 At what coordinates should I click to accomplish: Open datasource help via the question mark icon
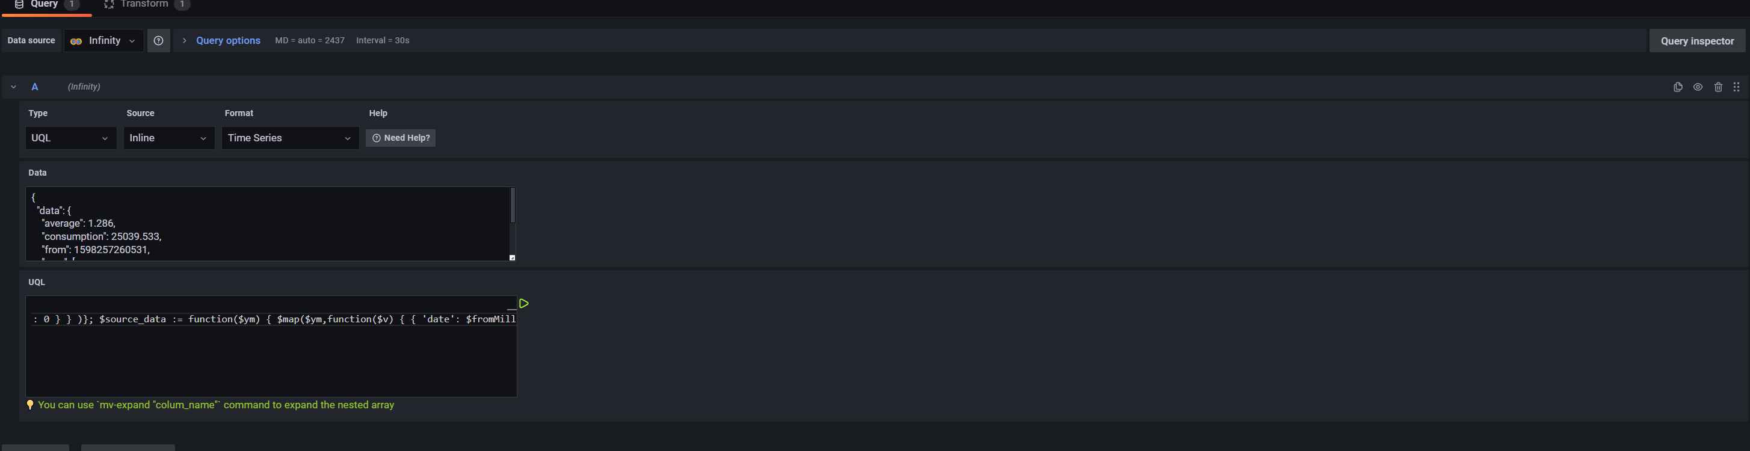[158, 40]
